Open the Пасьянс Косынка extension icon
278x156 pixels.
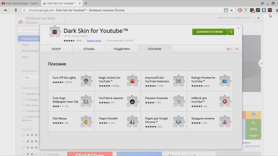click(179, 101)
